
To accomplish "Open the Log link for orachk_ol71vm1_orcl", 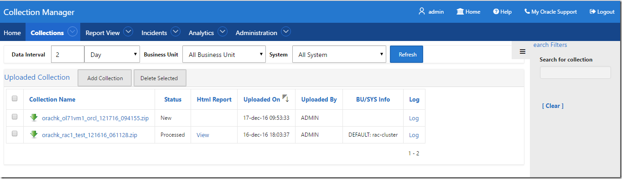I will click(x=414, y=118).
